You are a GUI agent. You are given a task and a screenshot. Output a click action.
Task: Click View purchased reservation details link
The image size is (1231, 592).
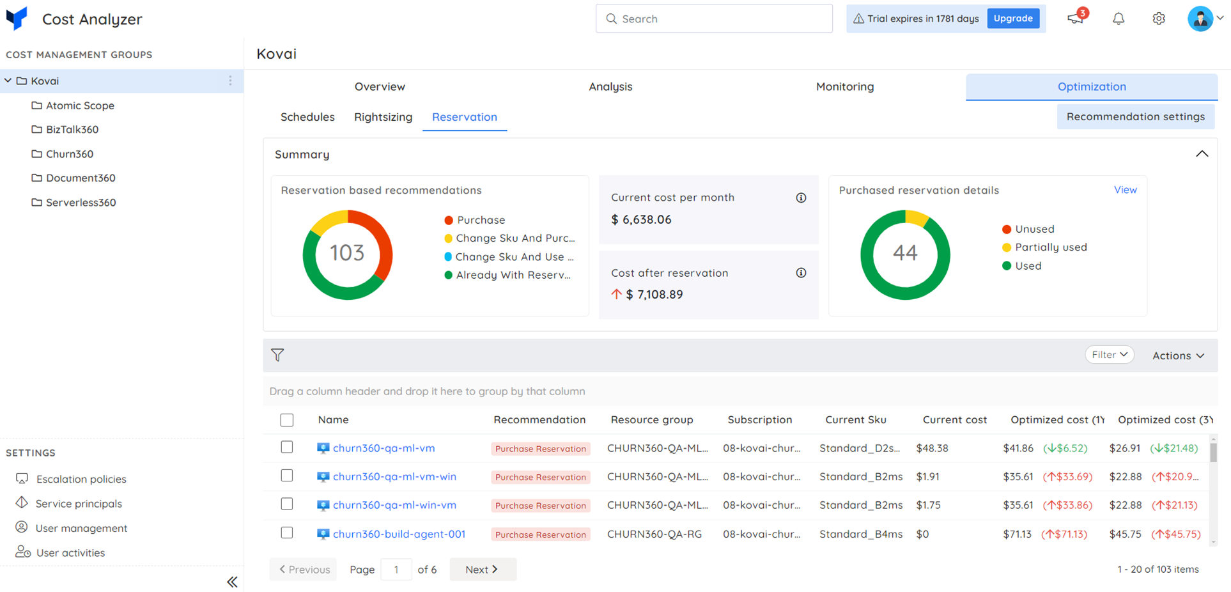pos(1126,190)
